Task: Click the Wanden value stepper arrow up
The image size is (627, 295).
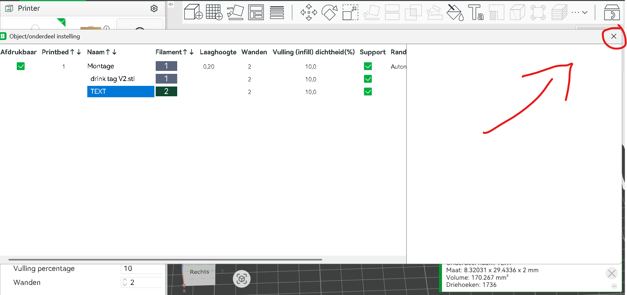Action: (x=125, y=280)
